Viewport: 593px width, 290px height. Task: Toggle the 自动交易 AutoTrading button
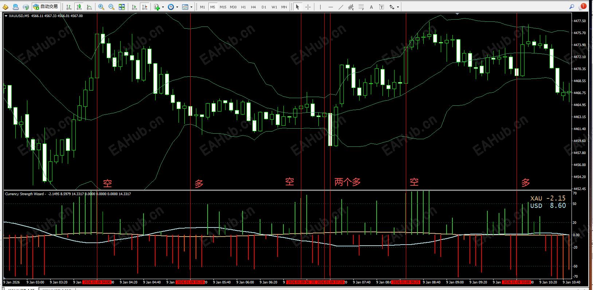(46, 7)
